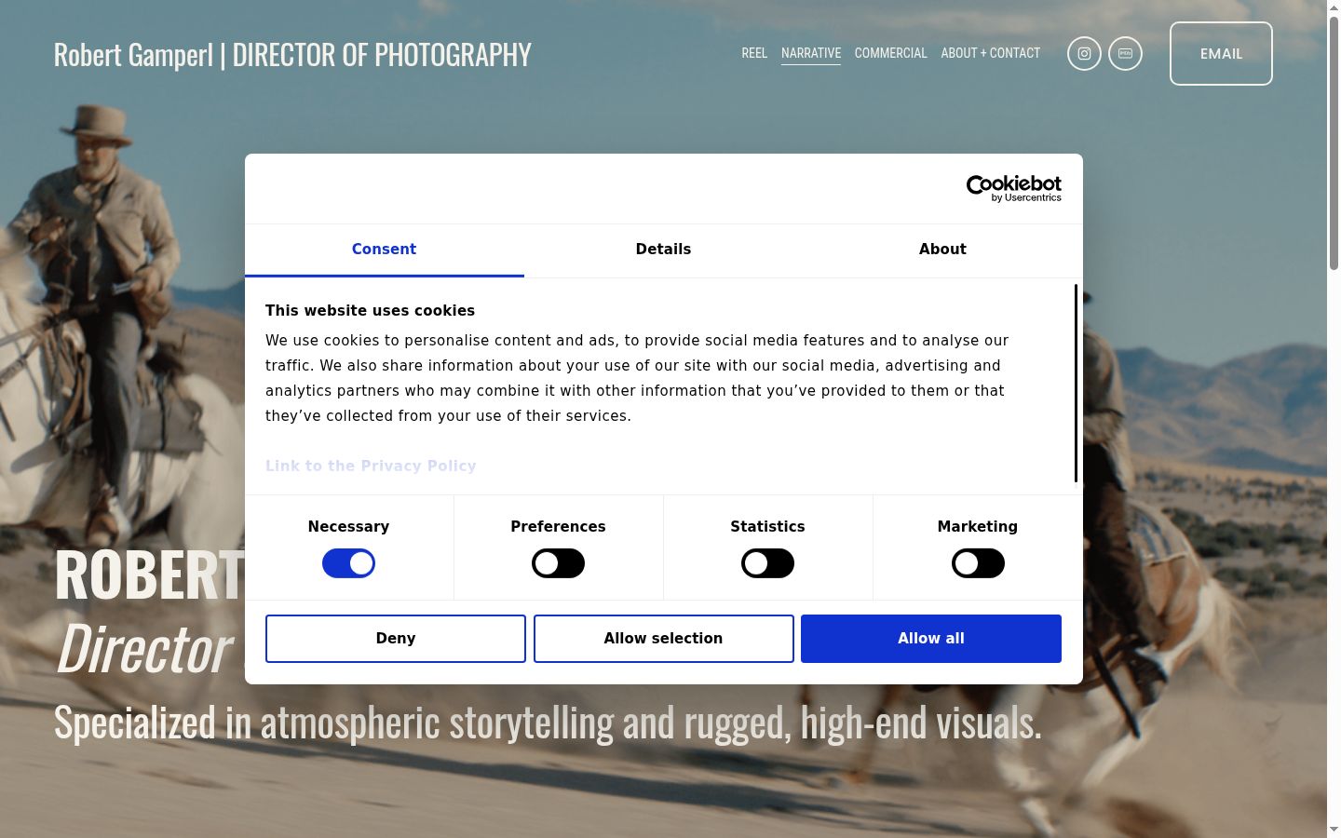This screenshot has height=838, width=1341.
Task: Open Link to the Privacy Policy
Action: coord(371,466)
